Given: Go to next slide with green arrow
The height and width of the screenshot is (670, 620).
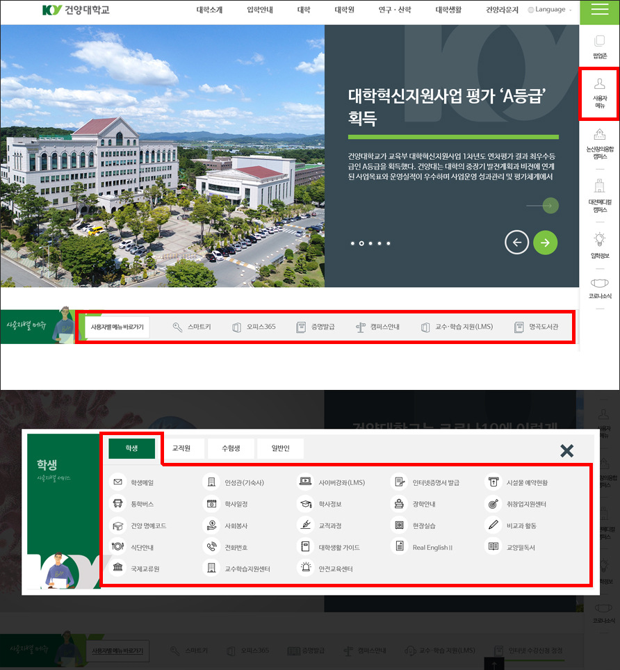Looking at the screenshot, I should [545, 243].
